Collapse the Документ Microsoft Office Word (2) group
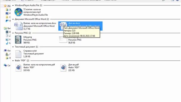This screenshot has height=102, width=181. tap(13, 19)
